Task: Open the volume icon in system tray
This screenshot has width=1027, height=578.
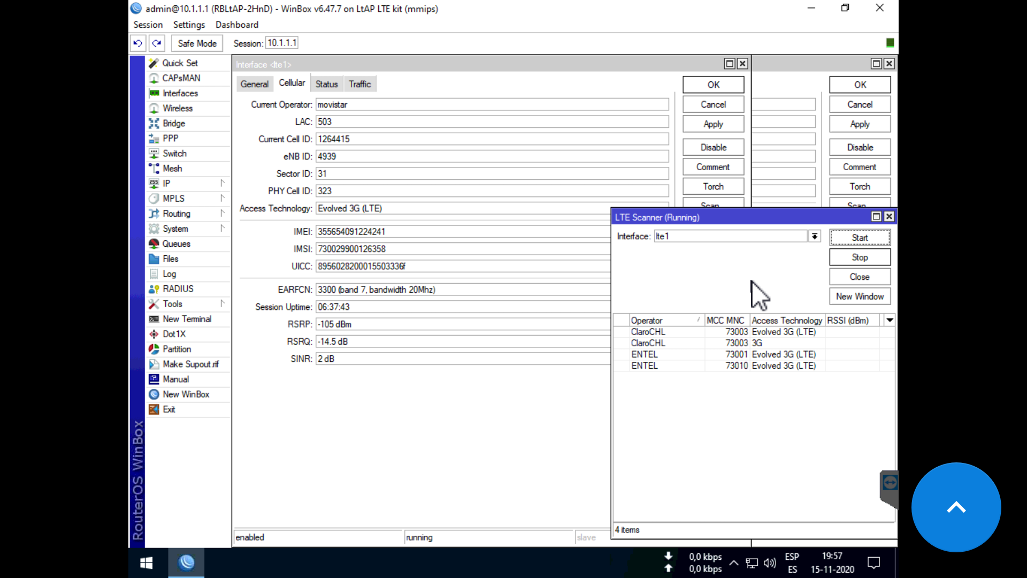Action: point(770,563)
